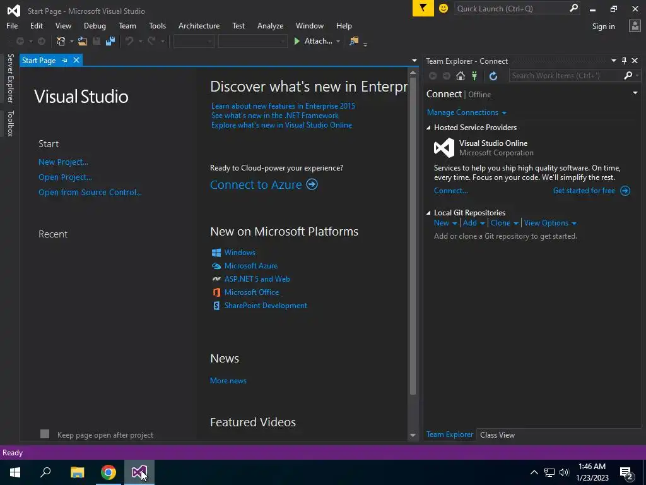Open the Add repository dropdown
The image size is (646, 485).
(x=474, y=223)
